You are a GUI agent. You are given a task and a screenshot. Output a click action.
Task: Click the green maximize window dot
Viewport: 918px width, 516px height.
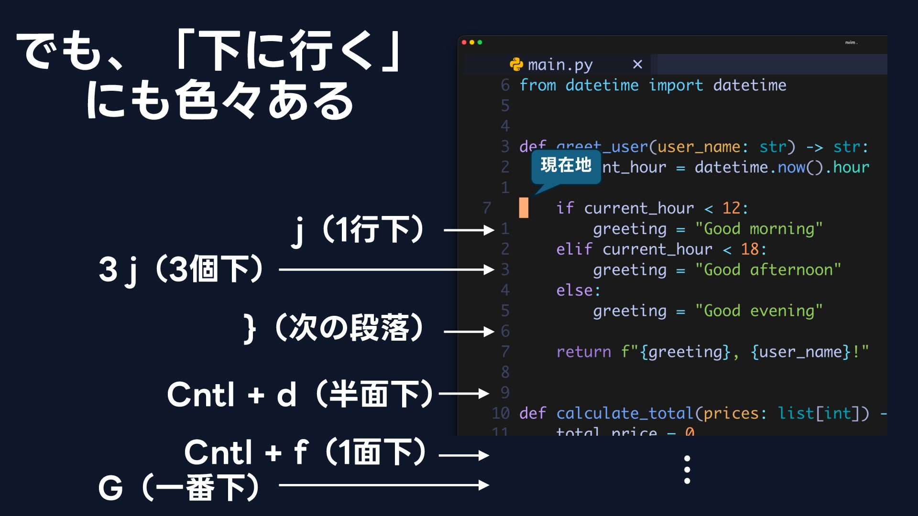click(480, 43)
